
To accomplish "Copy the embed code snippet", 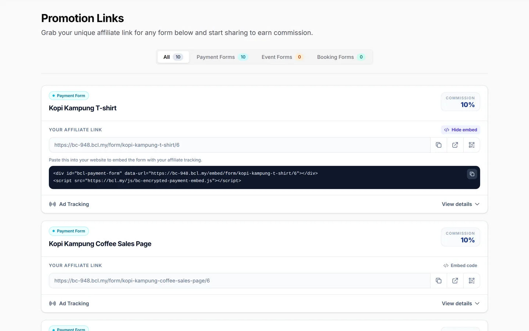I will (x=472, y=174).
